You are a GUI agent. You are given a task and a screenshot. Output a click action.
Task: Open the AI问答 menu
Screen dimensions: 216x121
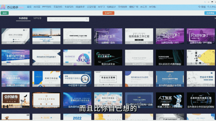(x=37, y=7)
